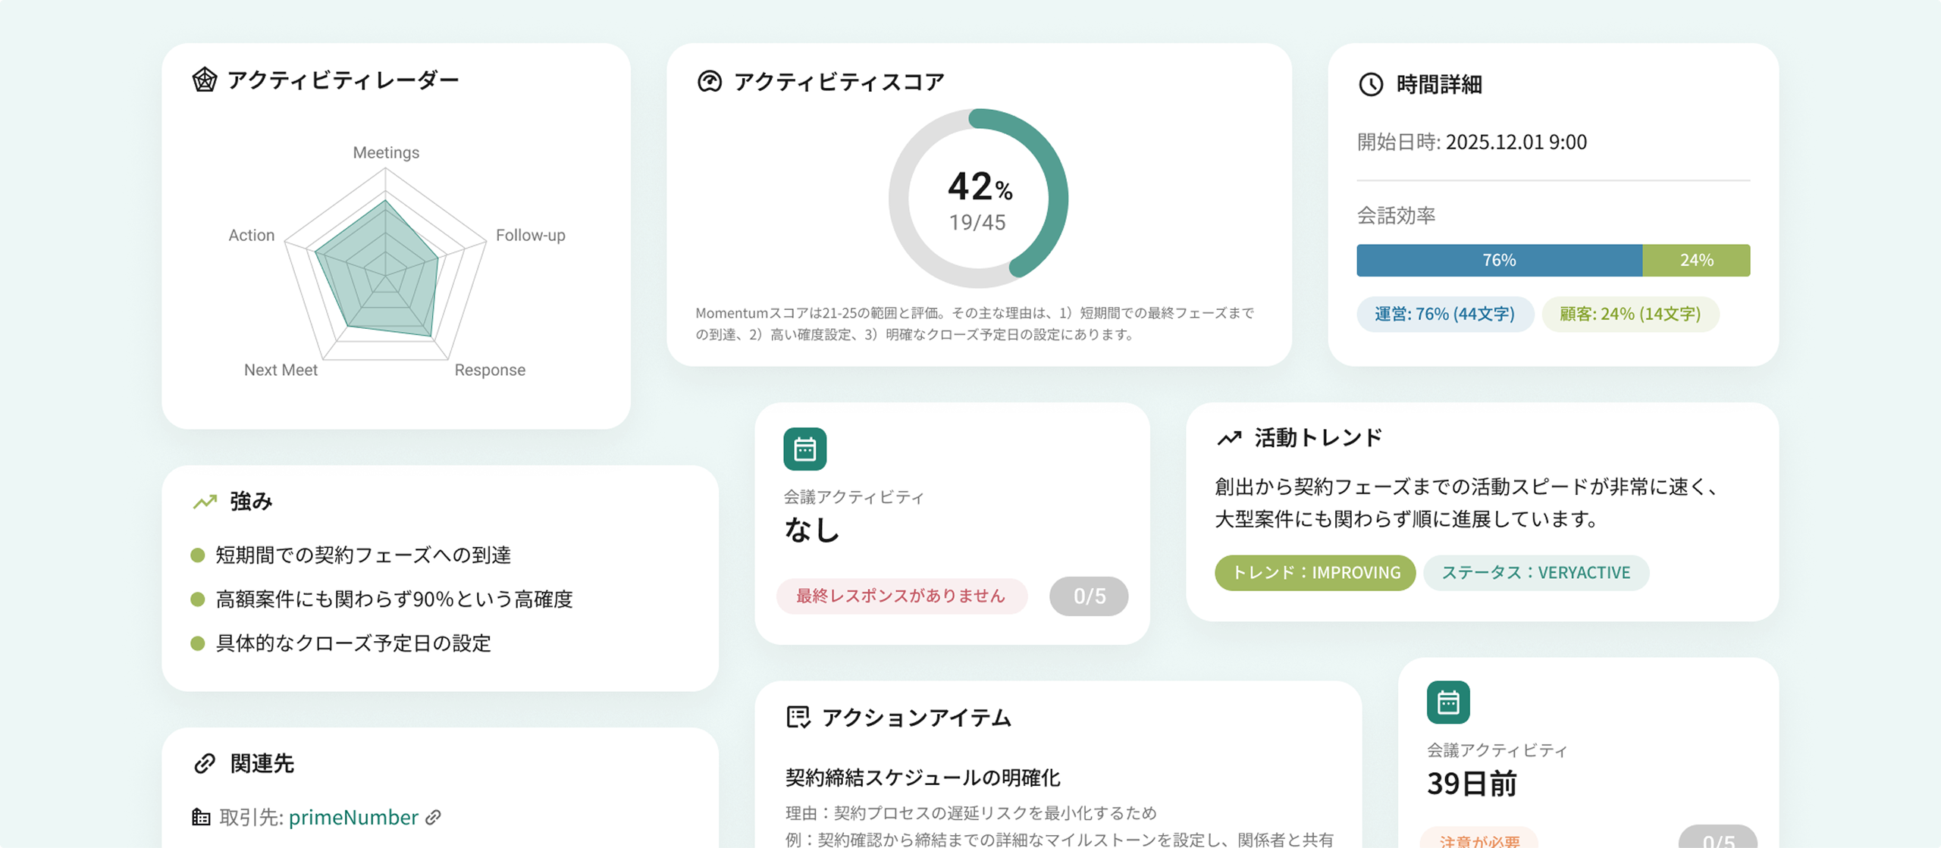Click the checklist icon beside アクションアイテム

coord(798,717)
